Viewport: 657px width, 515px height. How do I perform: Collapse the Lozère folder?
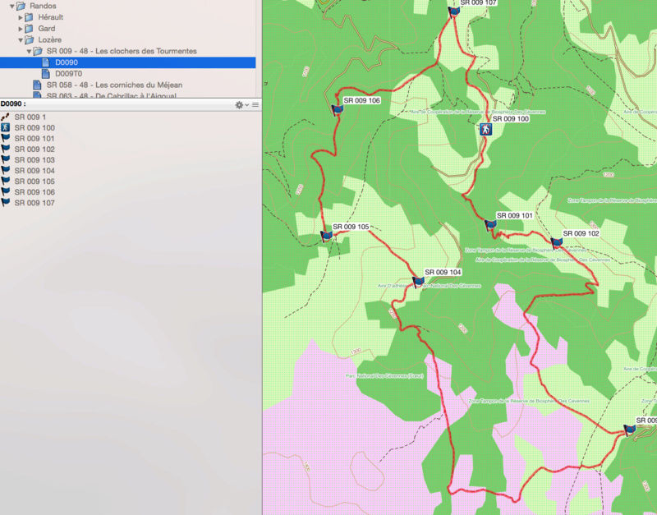(x=21, y=40)
